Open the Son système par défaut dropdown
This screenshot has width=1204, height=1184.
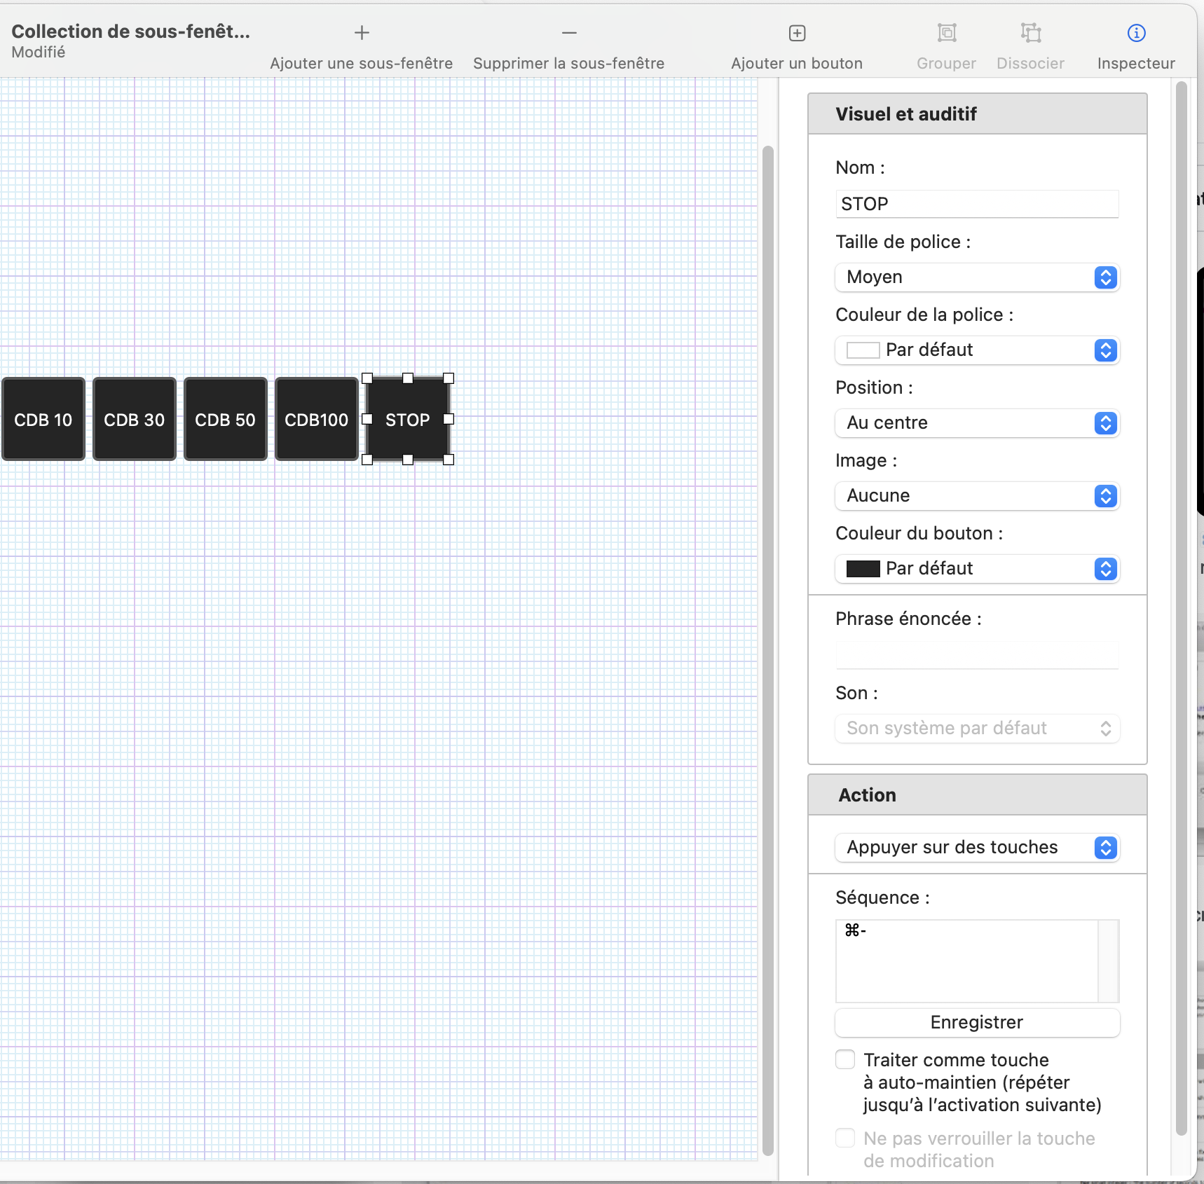pos(977,729)
